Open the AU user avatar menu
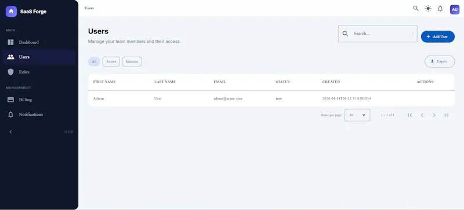Screen dimensions: 464x210 click(455, 9)
